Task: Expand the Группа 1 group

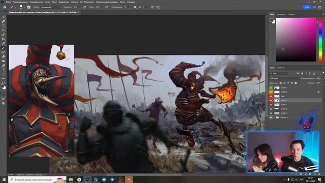Action: (x=275, y=117)
